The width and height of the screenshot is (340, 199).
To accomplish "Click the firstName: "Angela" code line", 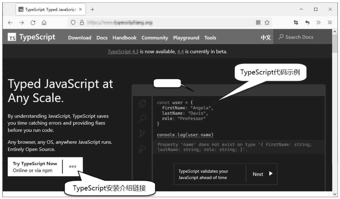I will point(187,108).
